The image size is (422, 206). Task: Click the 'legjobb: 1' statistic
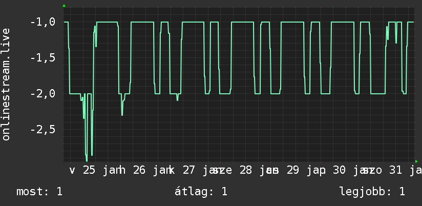coord(372,192)
